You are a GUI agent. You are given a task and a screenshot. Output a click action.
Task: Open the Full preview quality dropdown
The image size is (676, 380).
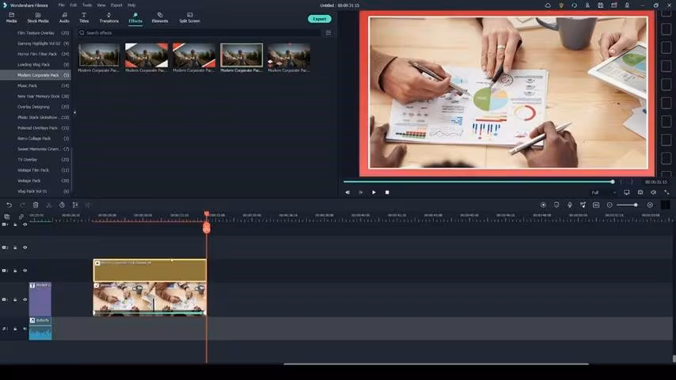point(603,192)
